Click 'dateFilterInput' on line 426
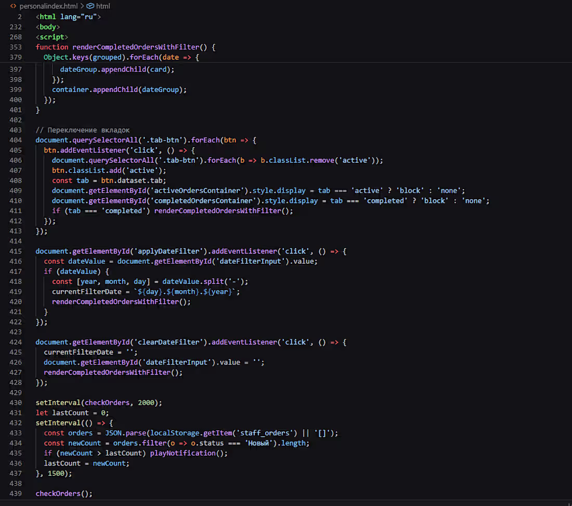This screenshot has height=506, width=572. tap(177, 362)
